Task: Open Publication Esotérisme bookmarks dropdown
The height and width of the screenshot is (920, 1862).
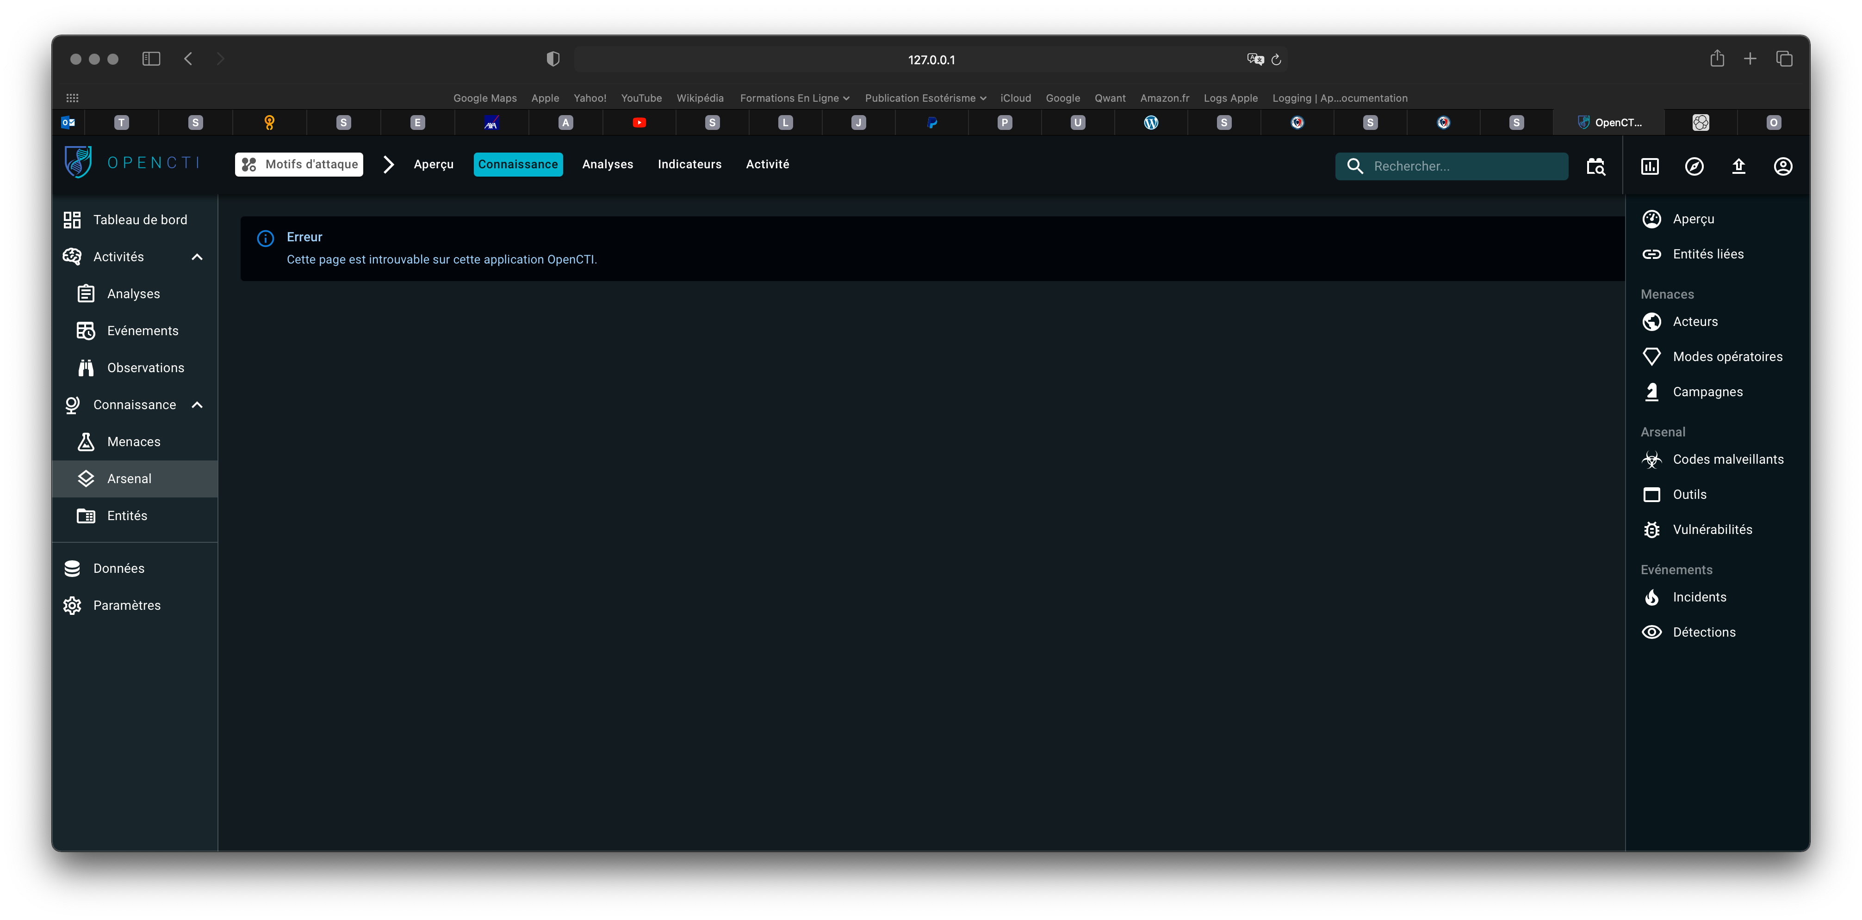Action: coord(925,98)
